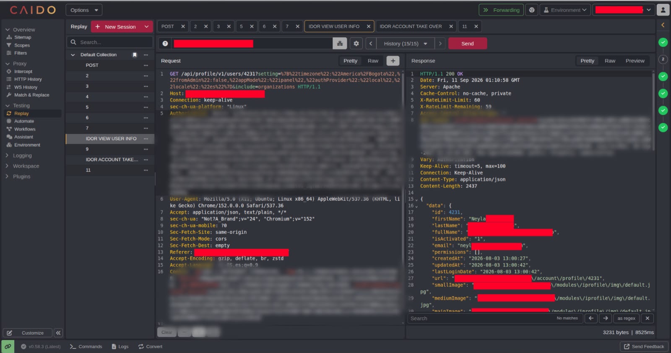Image resolution: width=671 pixels, height=353 pixels.
Task: Click the Customize button
Action: click(28, 333)
